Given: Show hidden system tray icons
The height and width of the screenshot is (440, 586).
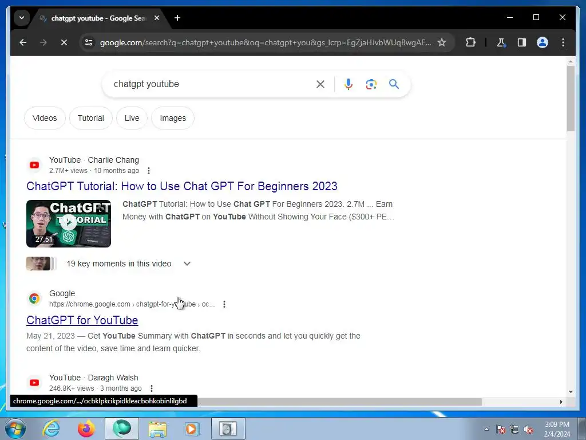Looking at the screenshot, I should (x=486, y=429).
